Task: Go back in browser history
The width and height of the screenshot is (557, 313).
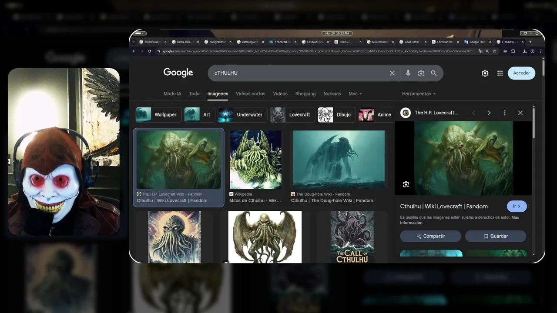Action: (x=134, y=51)
